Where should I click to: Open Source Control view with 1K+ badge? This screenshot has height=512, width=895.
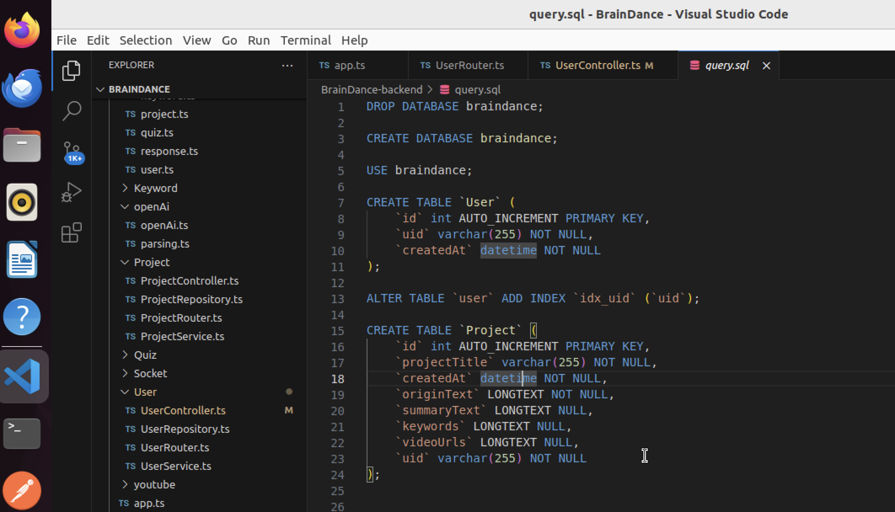[72, 153]
